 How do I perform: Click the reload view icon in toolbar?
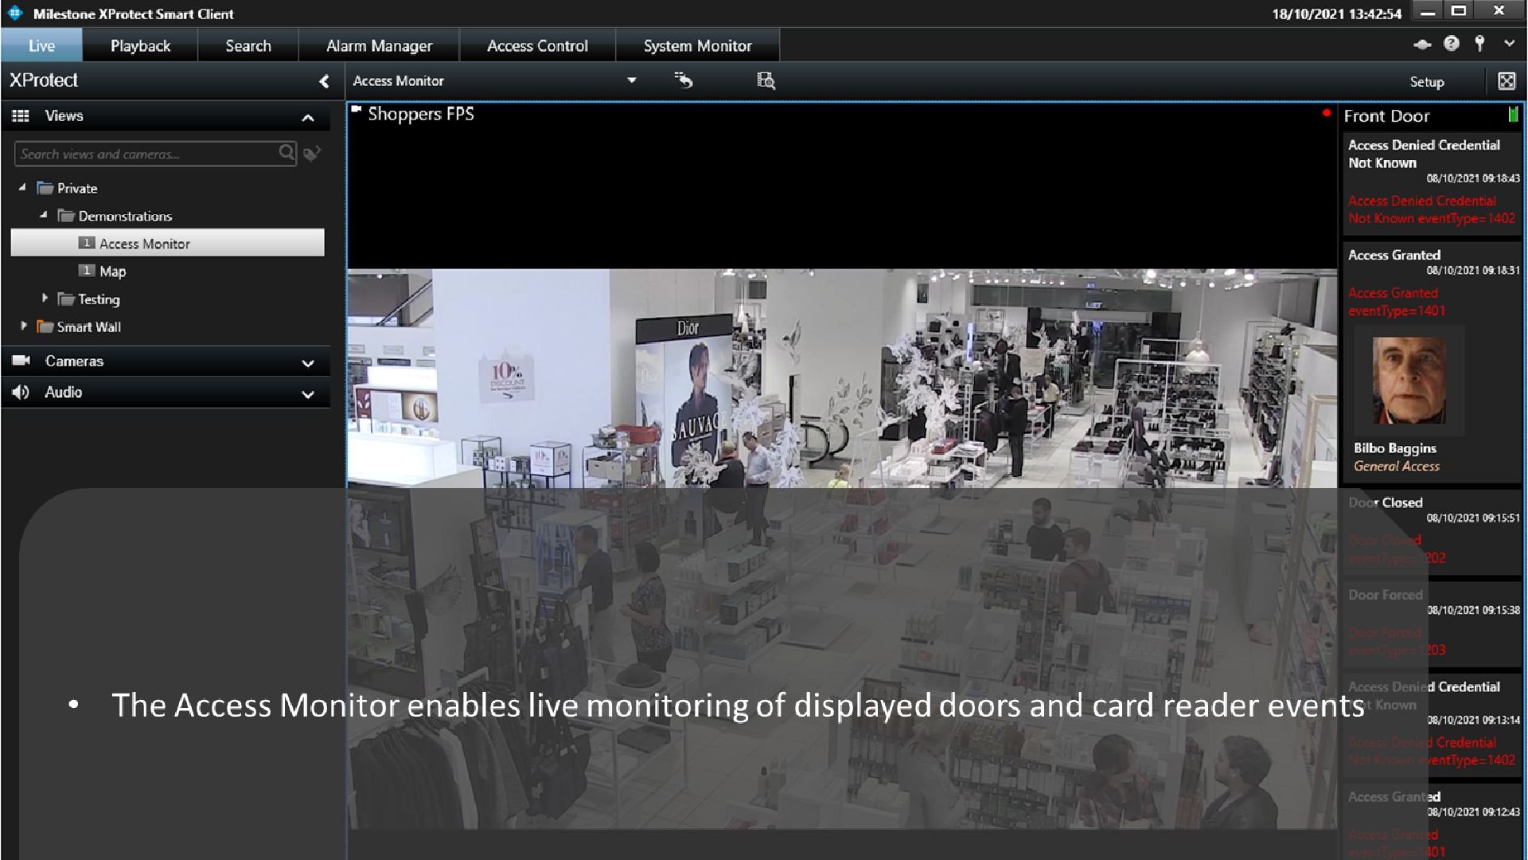tap(684, 80)
